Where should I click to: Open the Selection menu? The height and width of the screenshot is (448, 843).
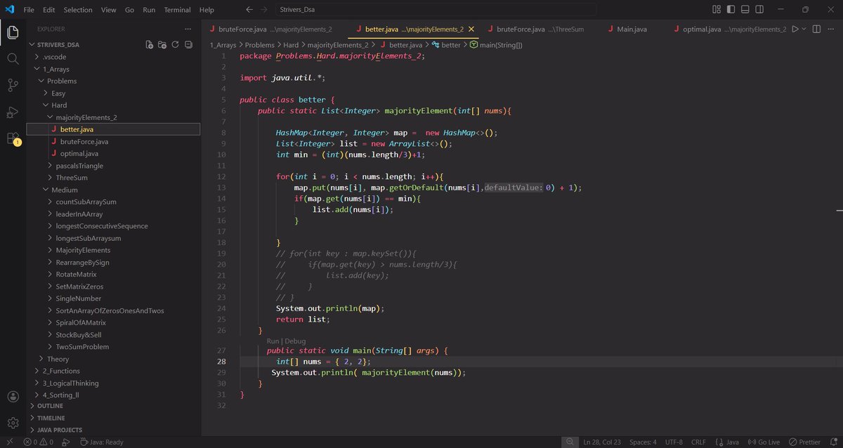(78, 10)
